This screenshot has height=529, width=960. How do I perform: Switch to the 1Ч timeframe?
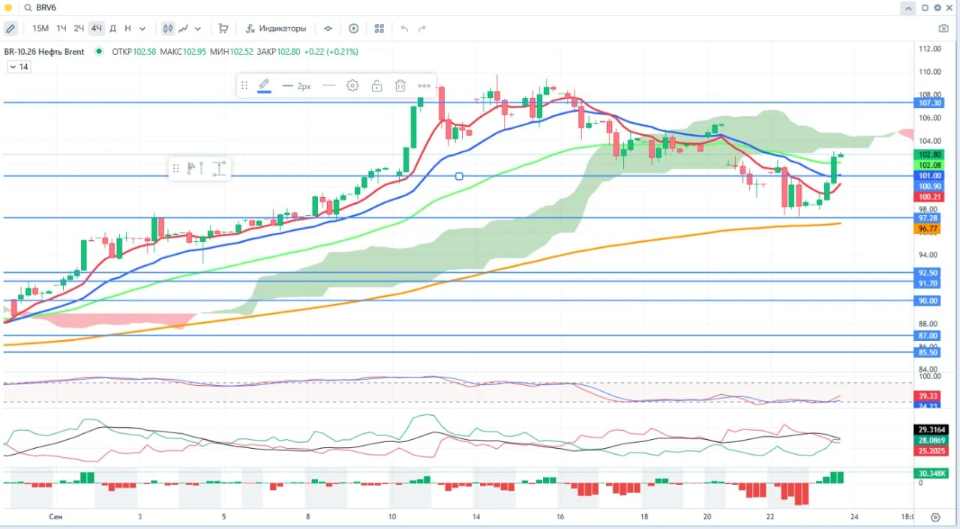pos(61,28)
